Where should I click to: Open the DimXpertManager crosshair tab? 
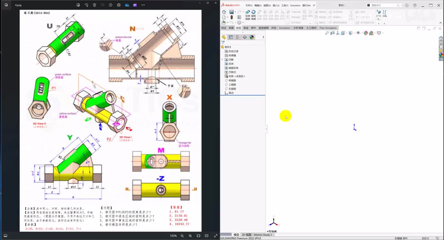click(x=245, y=37)
